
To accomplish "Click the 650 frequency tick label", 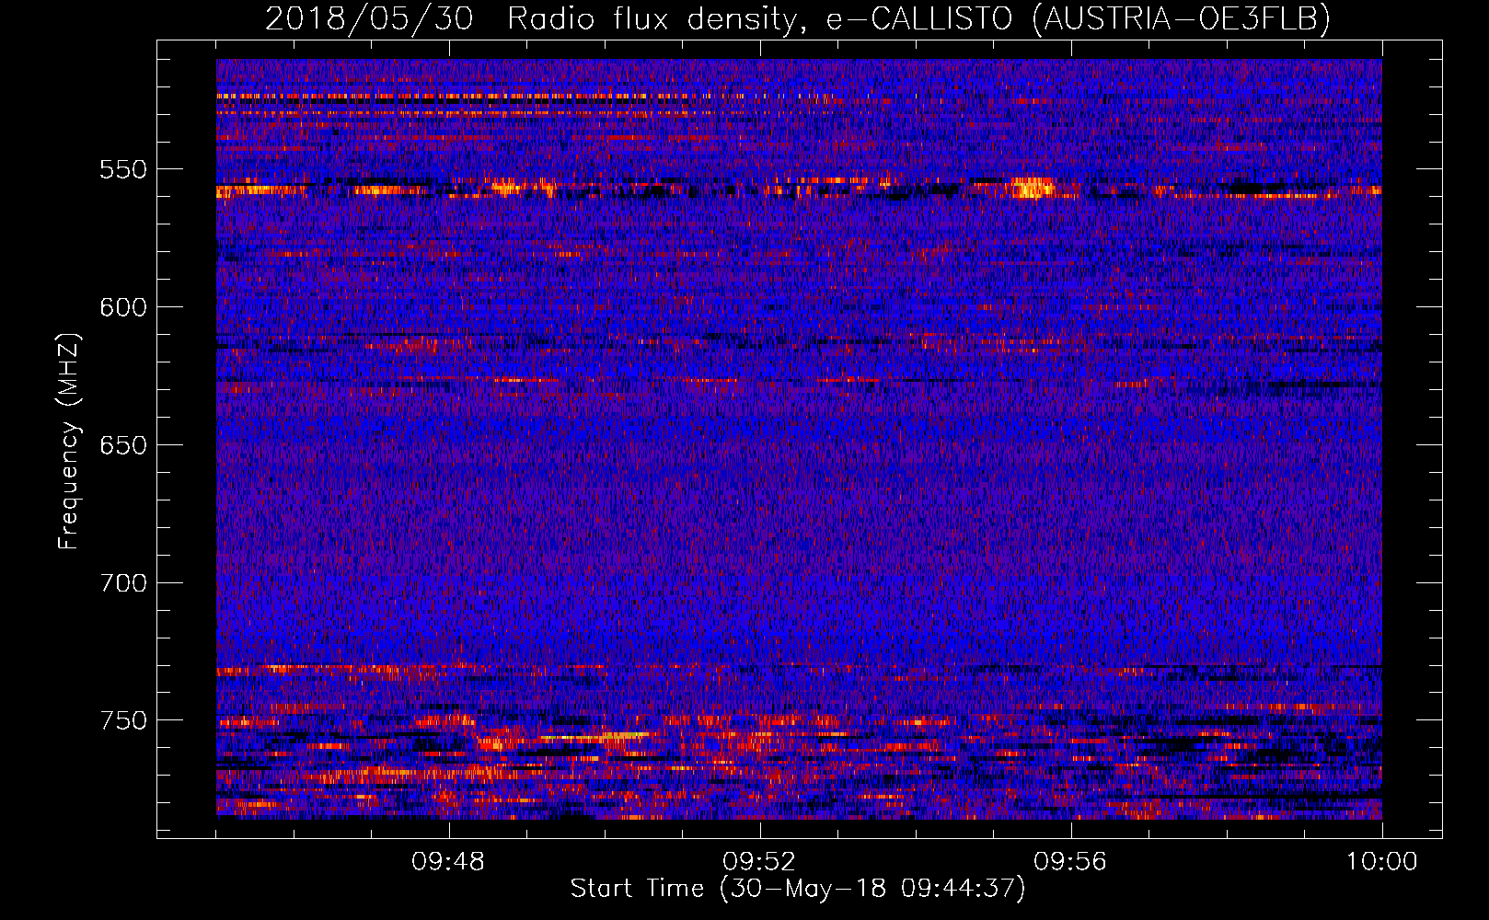I will (x=123, y=445).
